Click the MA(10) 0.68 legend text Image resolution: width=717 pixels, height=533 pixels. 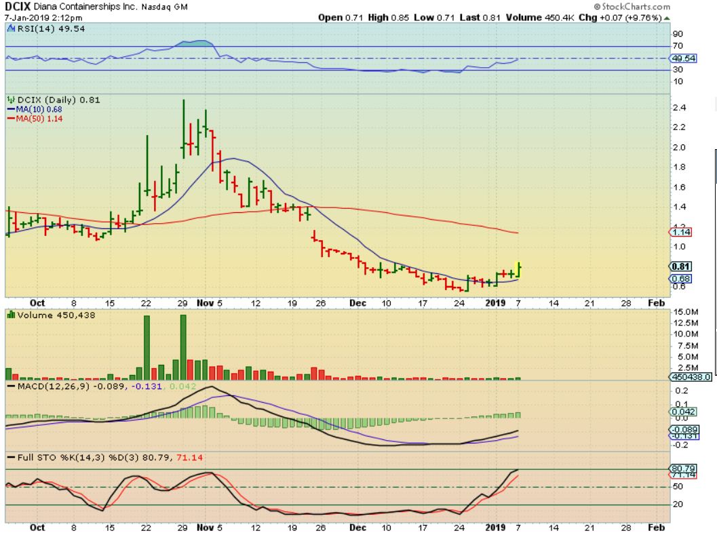coord(39,109)
